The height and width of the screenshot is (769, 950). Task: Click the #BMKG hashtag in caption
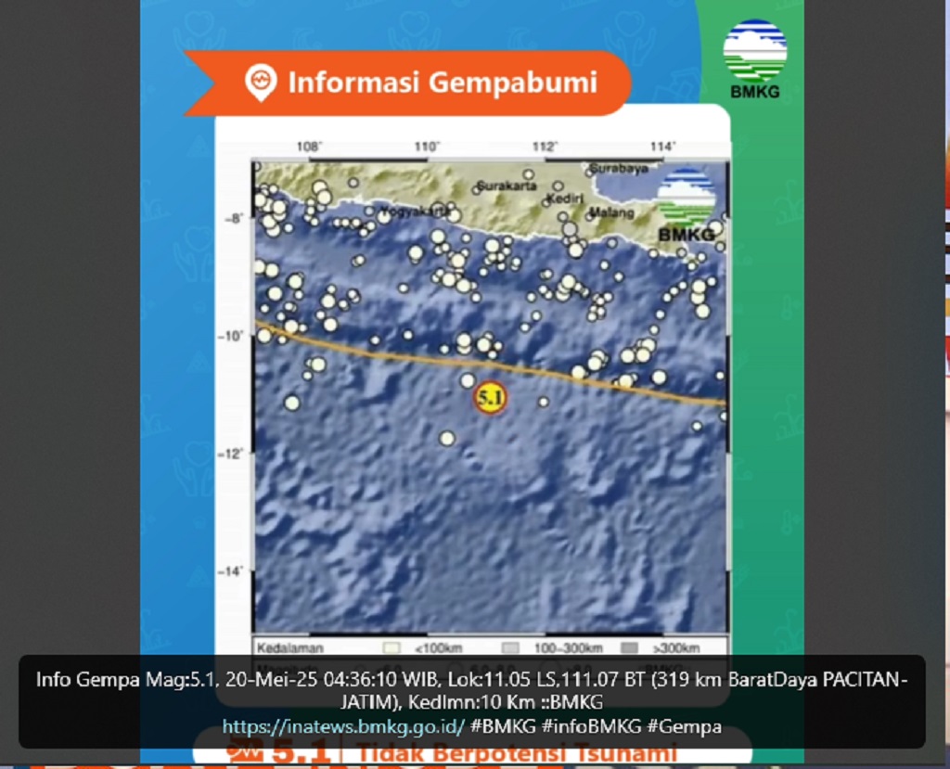coord(502,727)
